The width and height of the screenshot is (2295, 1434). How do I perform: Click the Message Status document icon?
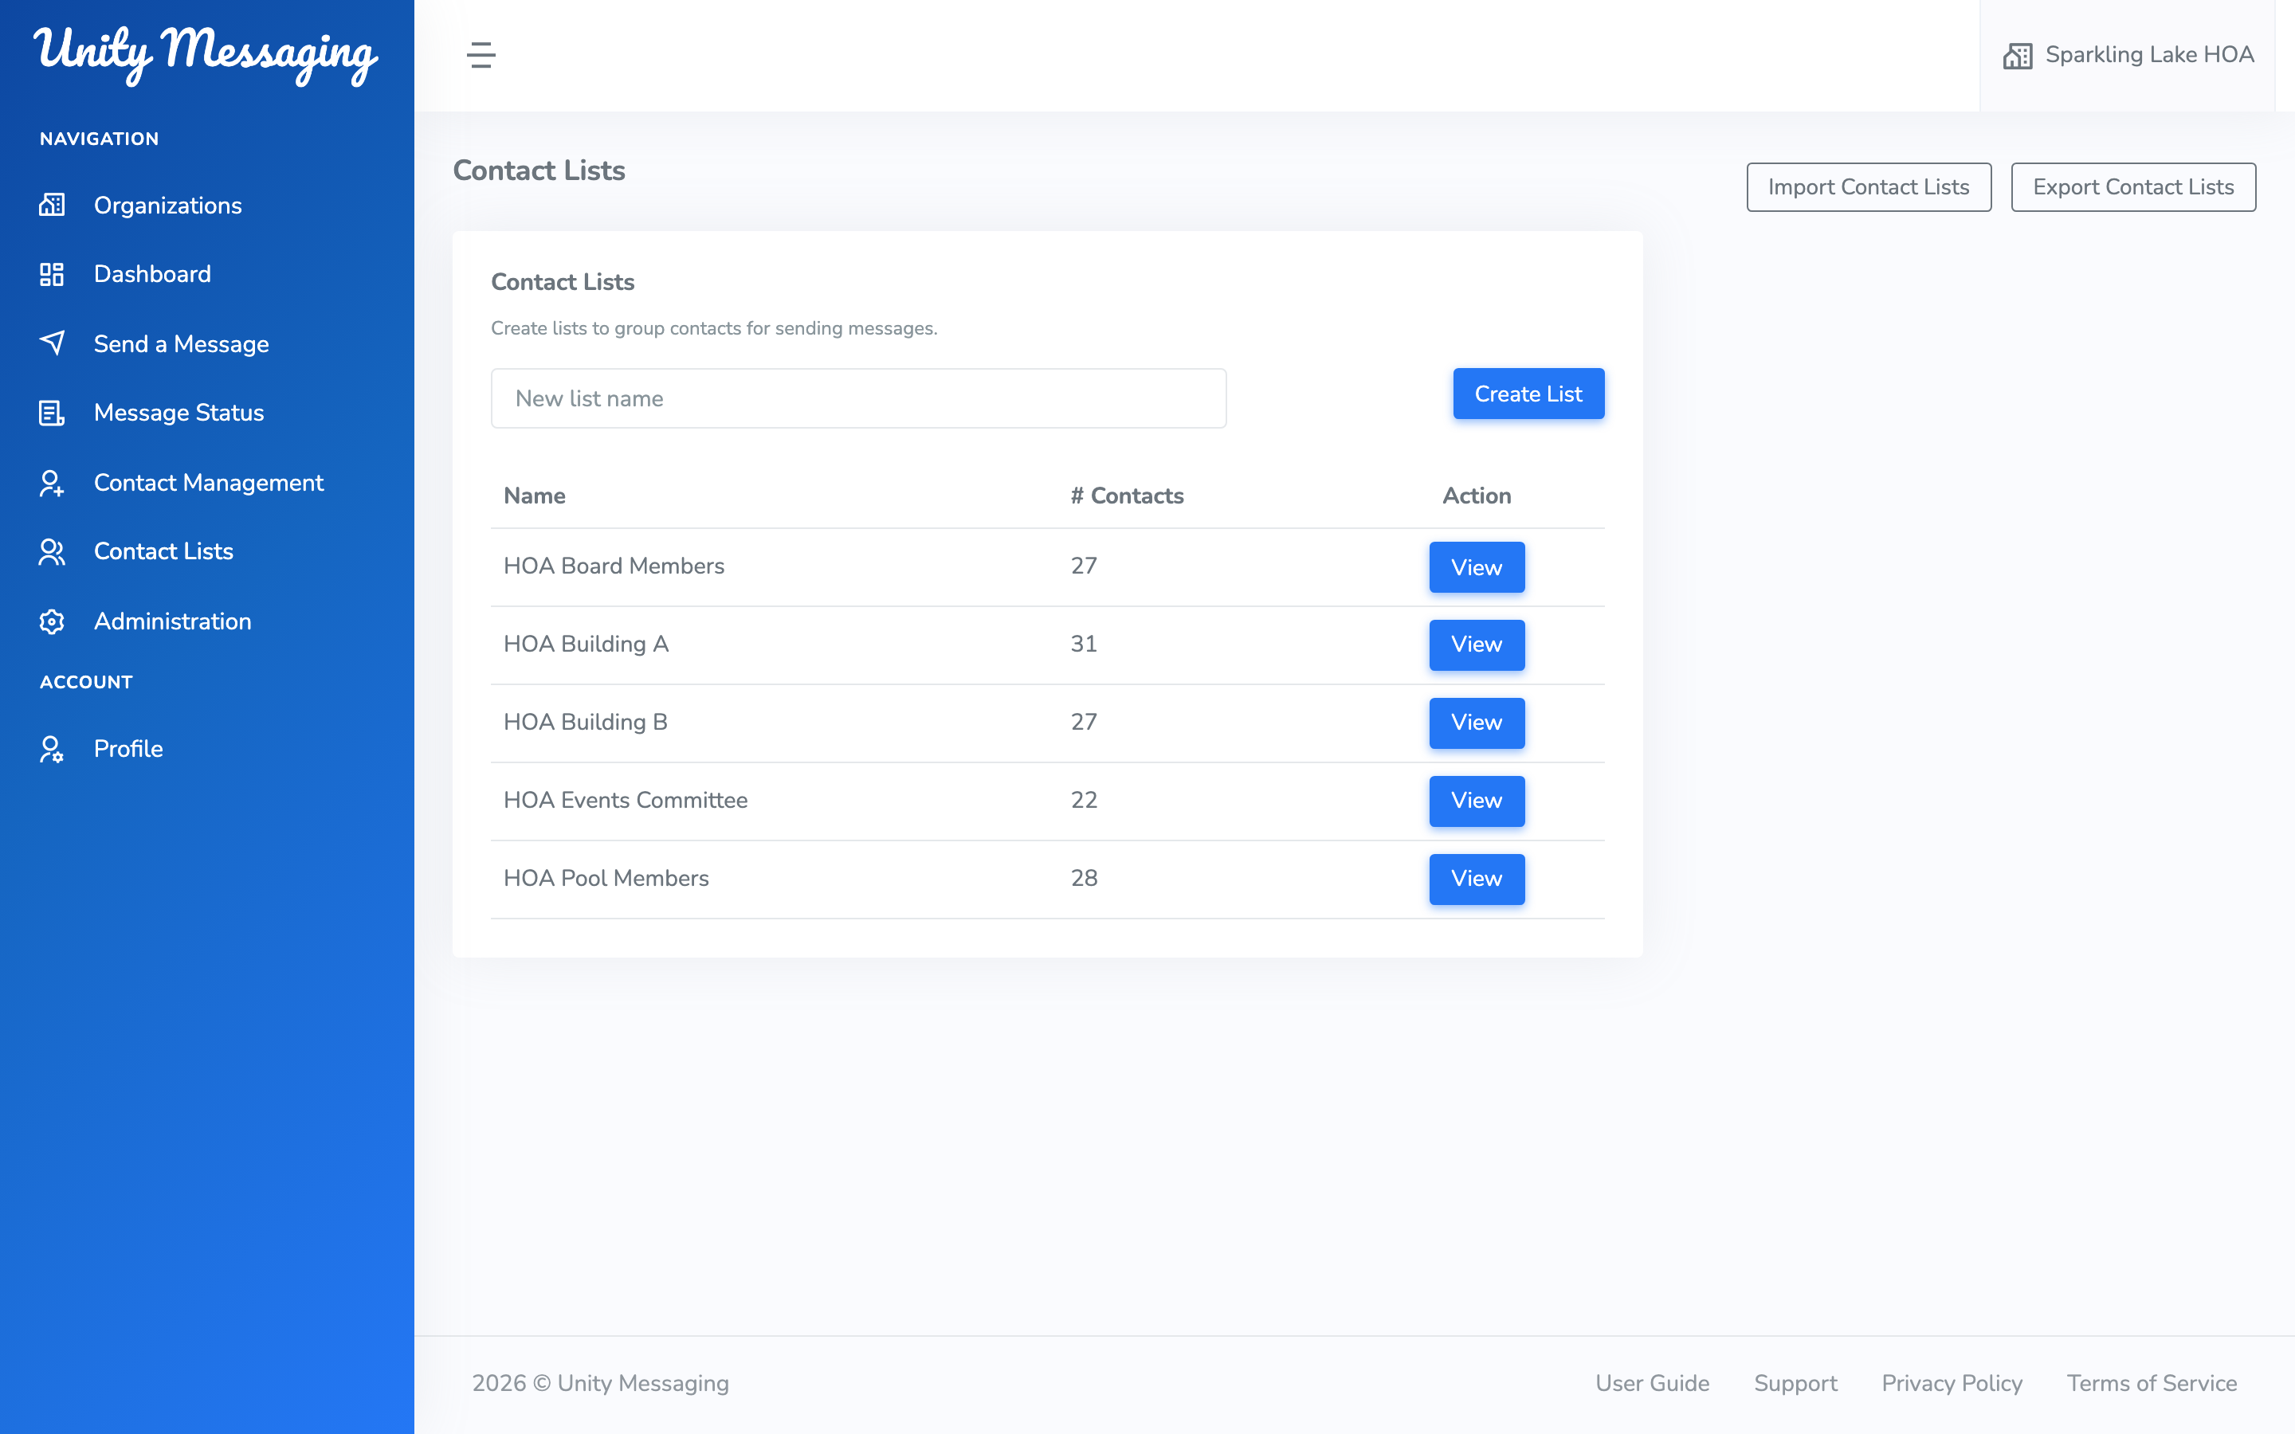tap(52, 413)
